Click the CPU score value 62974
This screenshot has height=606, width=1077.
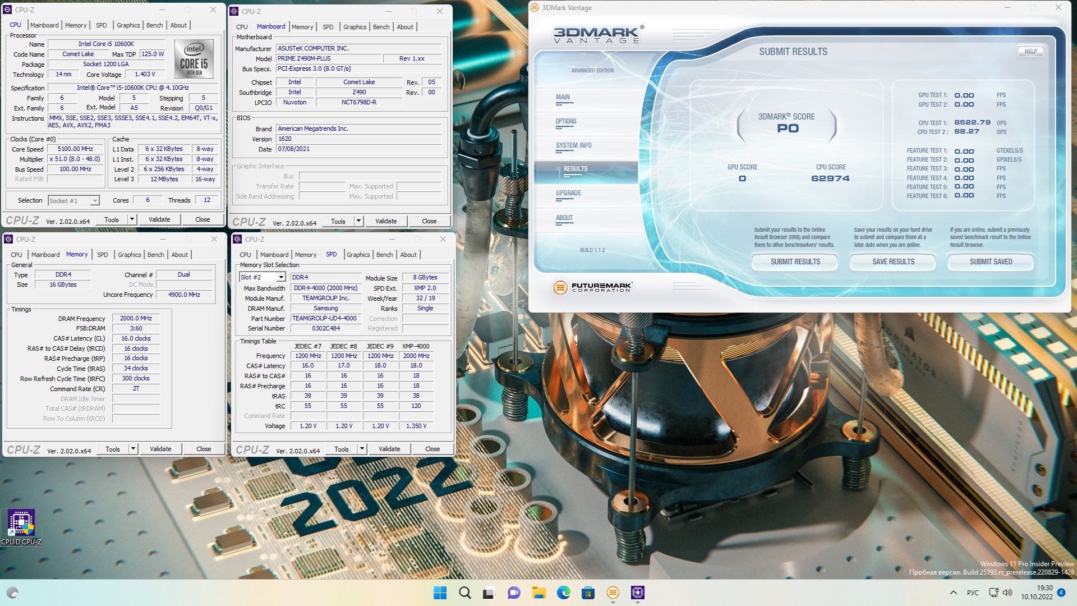coord(830,178)
